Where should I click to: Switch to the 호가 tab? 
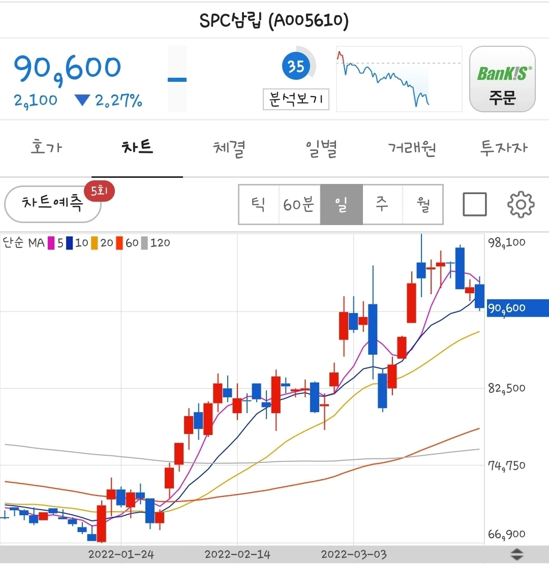[x=46, y=147]
